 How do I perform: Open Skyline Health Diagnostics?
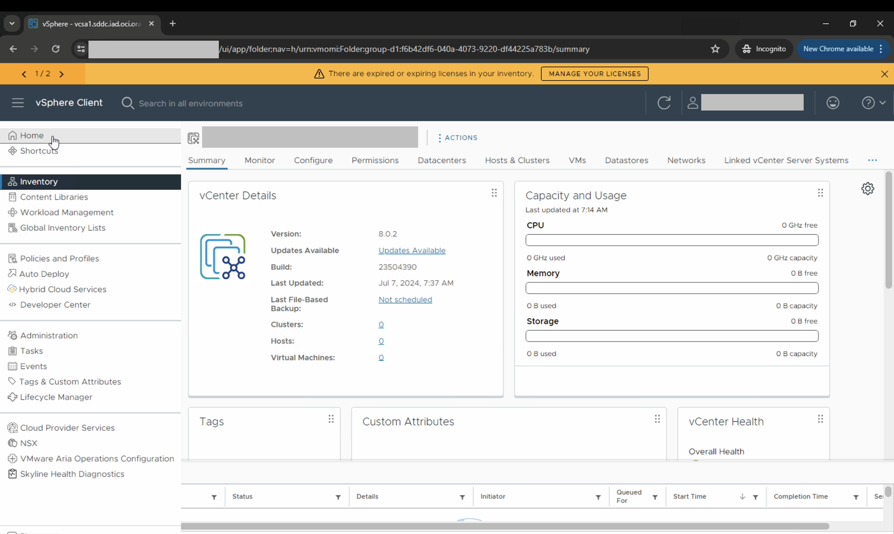(x=72, y=474)
